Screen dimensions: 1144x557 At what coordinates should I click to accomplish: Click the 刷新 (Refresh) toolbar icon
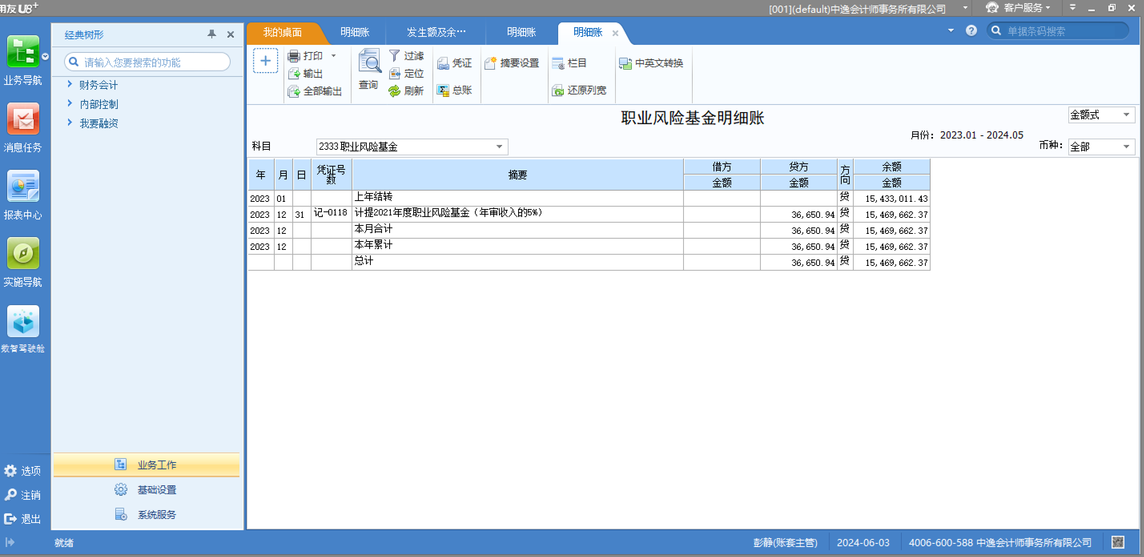[x=394, y=91]
